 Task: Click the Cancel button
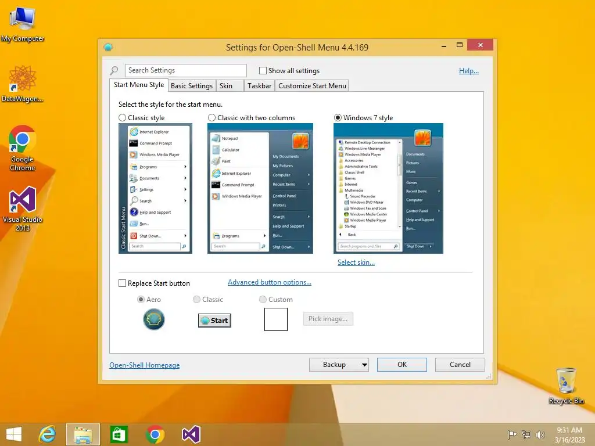pyautogui.click(x=460, y=365)
